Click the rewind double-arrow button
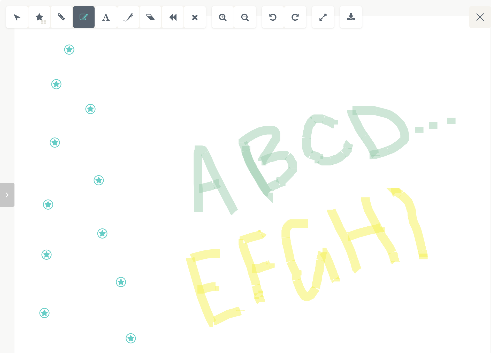 point(173,17)
